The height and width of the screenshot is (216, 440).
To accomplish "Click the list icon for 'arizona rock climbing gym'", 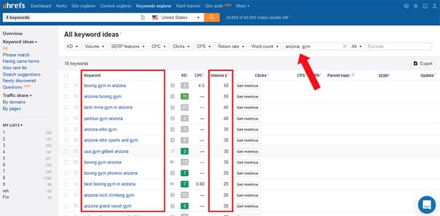I will [76, 195].
